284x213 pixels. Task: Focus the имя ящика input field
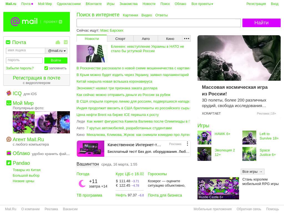pos(25,50)
